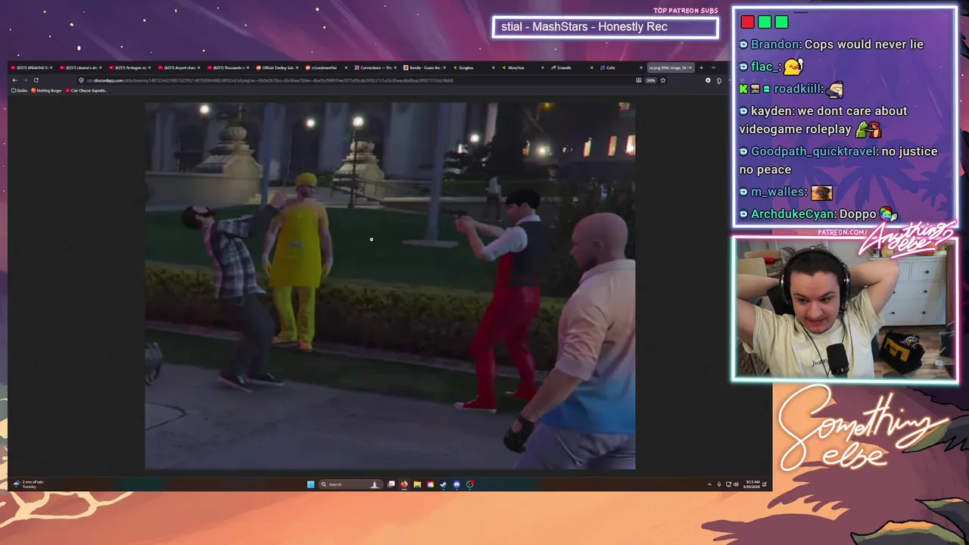The image size is (969, 545).
Task: Open the Clair Obscur Expedition bookmark
Action: click(x=87, y=90)
